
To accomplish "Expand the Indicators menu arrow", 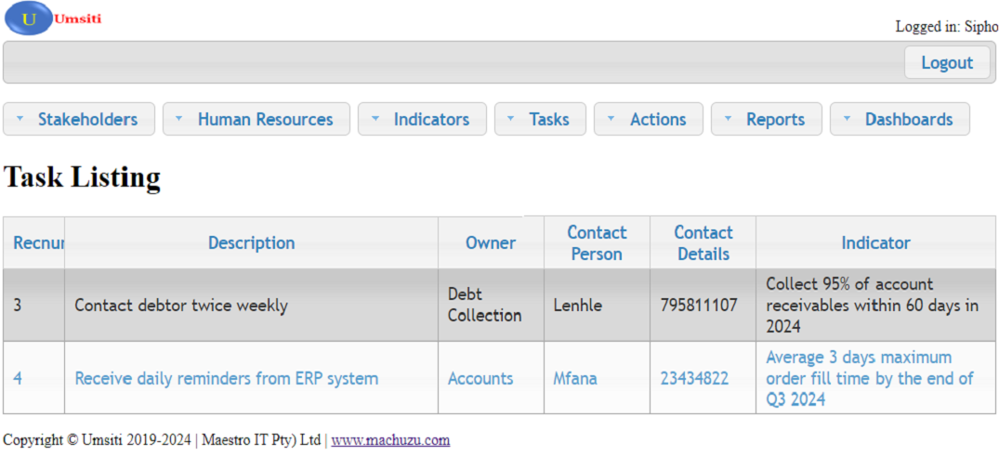I will click(375, 119).
